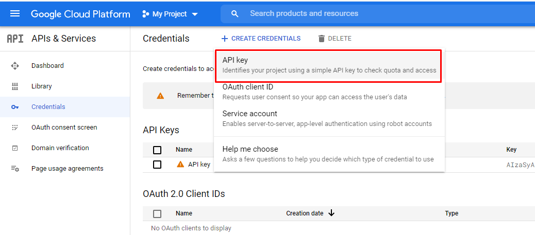
Task: Click the trash can Delete icon
Action: click(x=322, y=39)
